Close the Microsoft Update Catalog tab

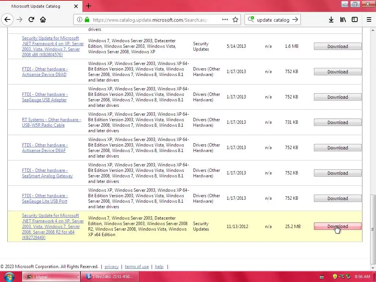76,6
